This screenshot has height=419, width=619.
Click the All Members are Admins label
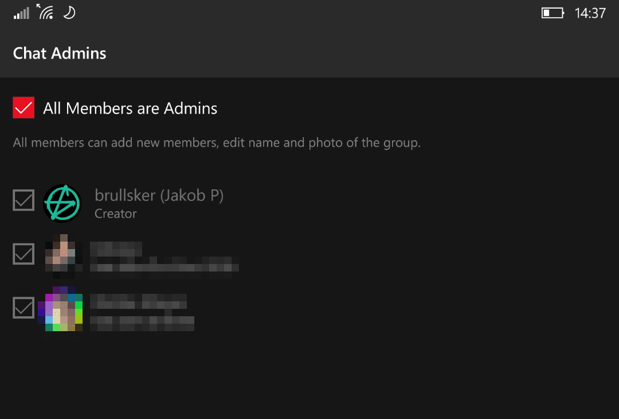(x=130, y=108)
